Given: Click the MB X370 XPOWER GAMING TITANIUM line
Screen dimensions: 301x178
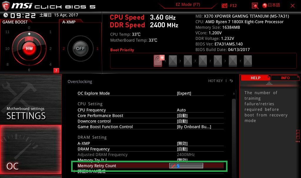Looking at the screenshot, I should 242,16.
